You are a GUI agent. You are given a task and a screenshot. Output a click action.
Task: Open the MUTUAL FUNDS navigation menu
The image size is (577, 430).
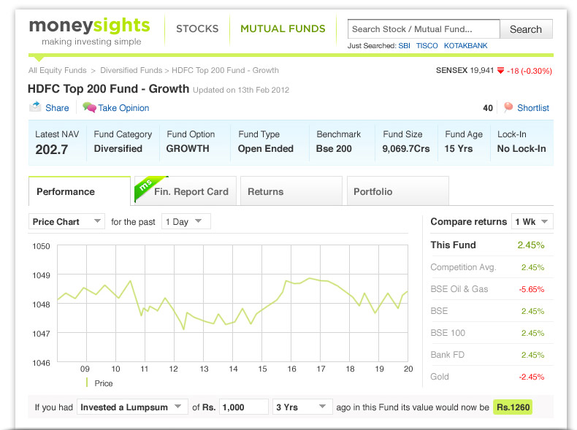(x=283, y=28)
